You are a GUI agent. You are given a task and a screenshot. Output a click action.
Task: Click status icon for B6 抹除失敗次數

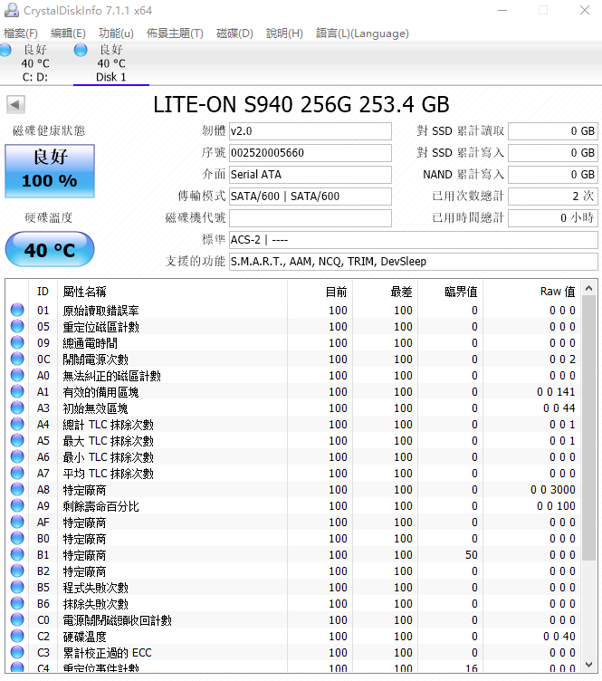pos(17,603)
